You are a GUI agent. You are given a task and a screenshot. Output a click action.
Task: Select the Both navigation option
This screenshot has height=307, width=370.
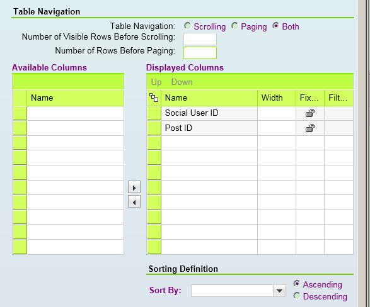(275, 26)
